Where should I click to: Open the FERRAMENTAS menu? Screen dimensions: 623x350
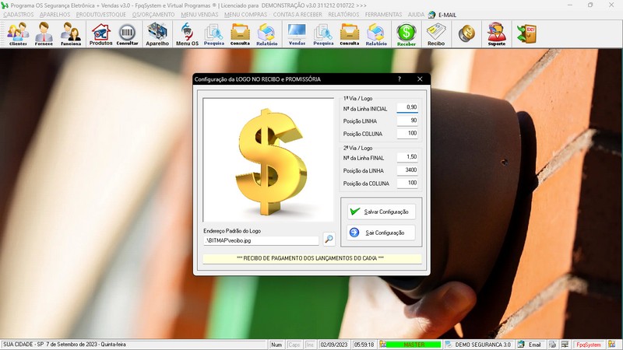tap(383, 15)
